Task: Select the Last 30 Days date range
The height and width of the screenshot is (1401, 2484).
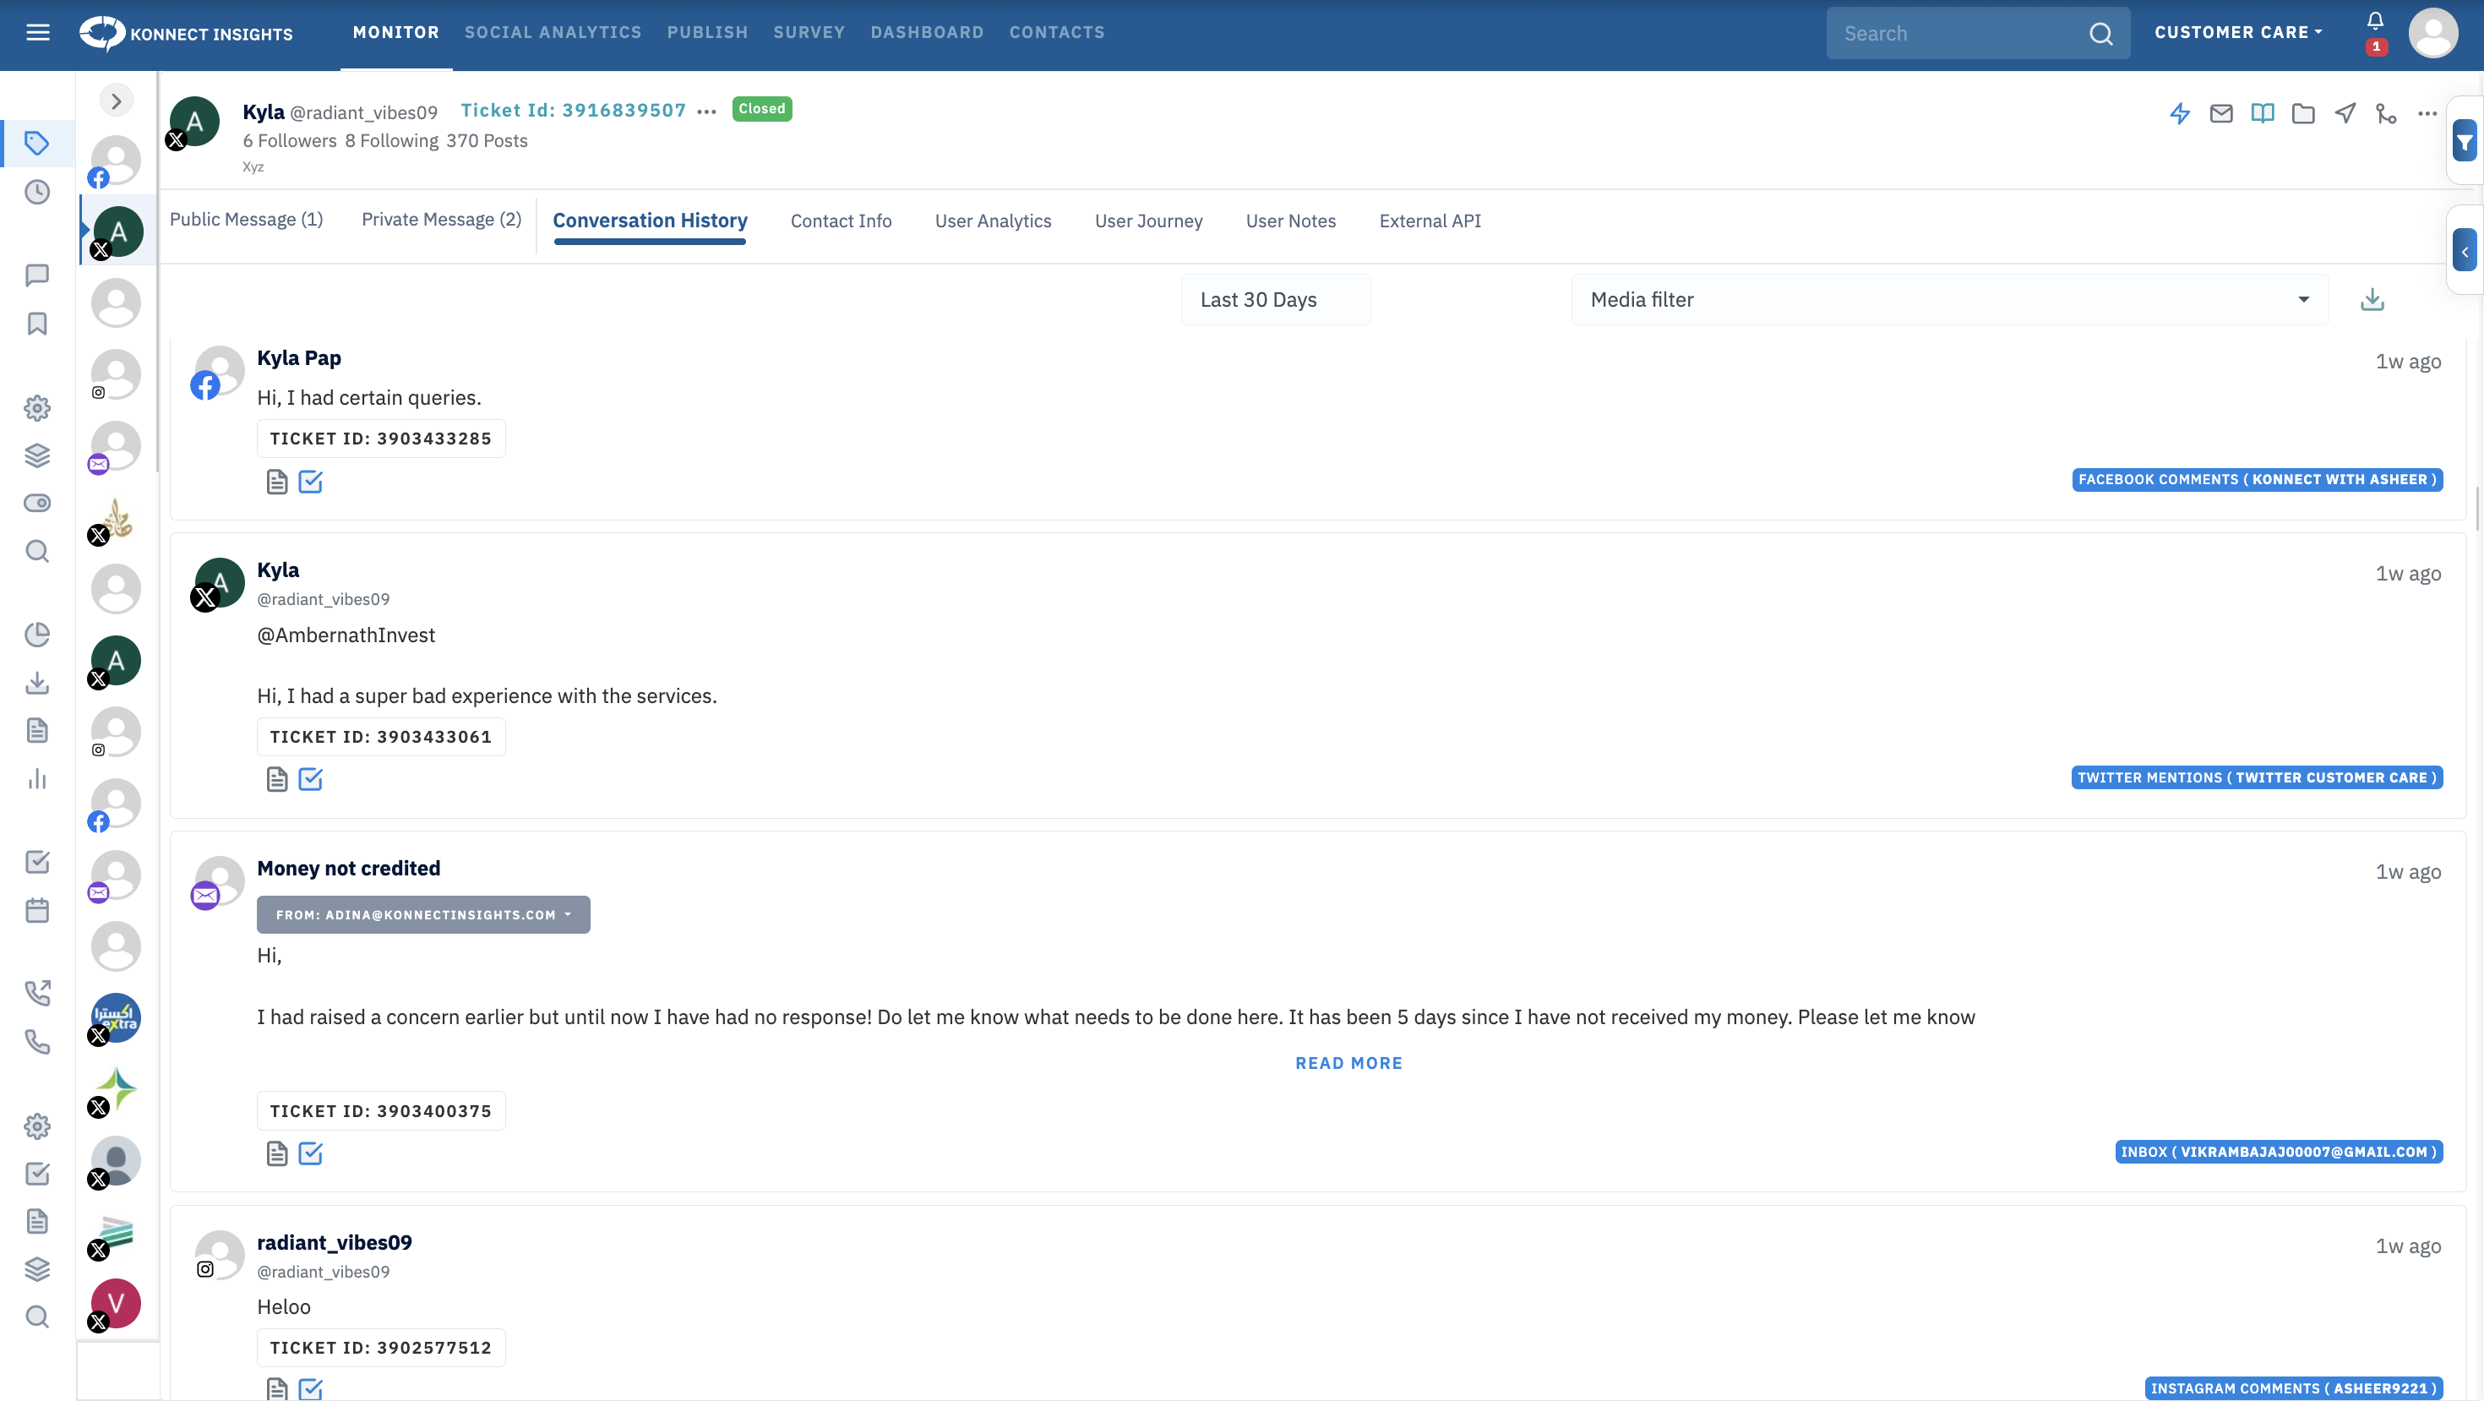Action: (1275, 300)
